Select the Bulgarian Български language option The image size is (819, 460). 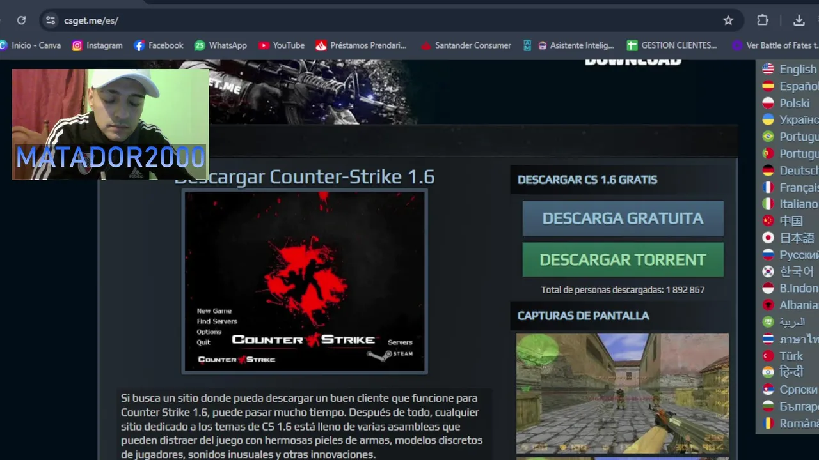[790, 406]
